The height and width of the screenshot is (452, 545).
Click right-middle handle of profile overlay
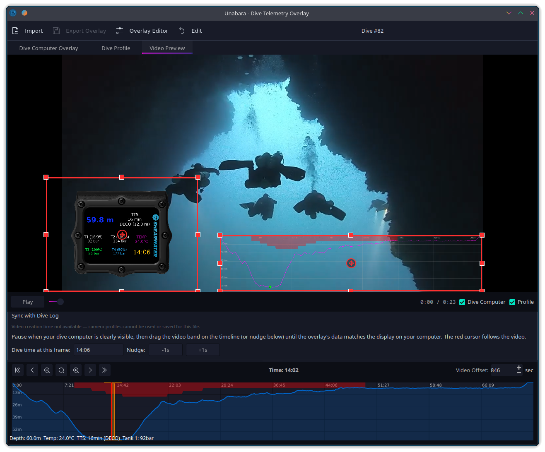coord(482,263)
